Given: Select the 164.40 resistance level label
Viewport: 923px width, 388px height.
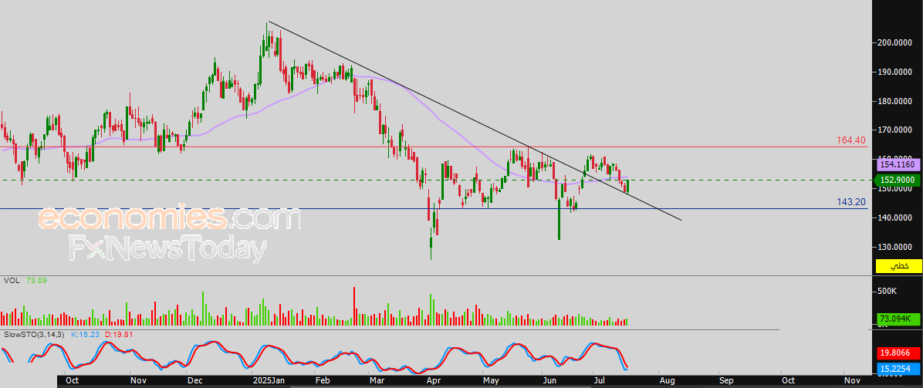Looking at the screenshot, I should point(850,140).
